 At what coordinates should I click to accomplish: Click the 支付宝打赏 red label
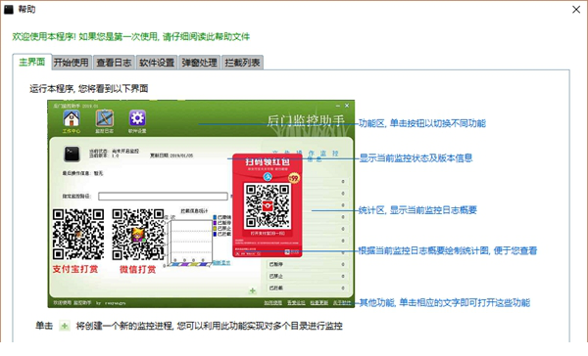click(x=75, y=269)
